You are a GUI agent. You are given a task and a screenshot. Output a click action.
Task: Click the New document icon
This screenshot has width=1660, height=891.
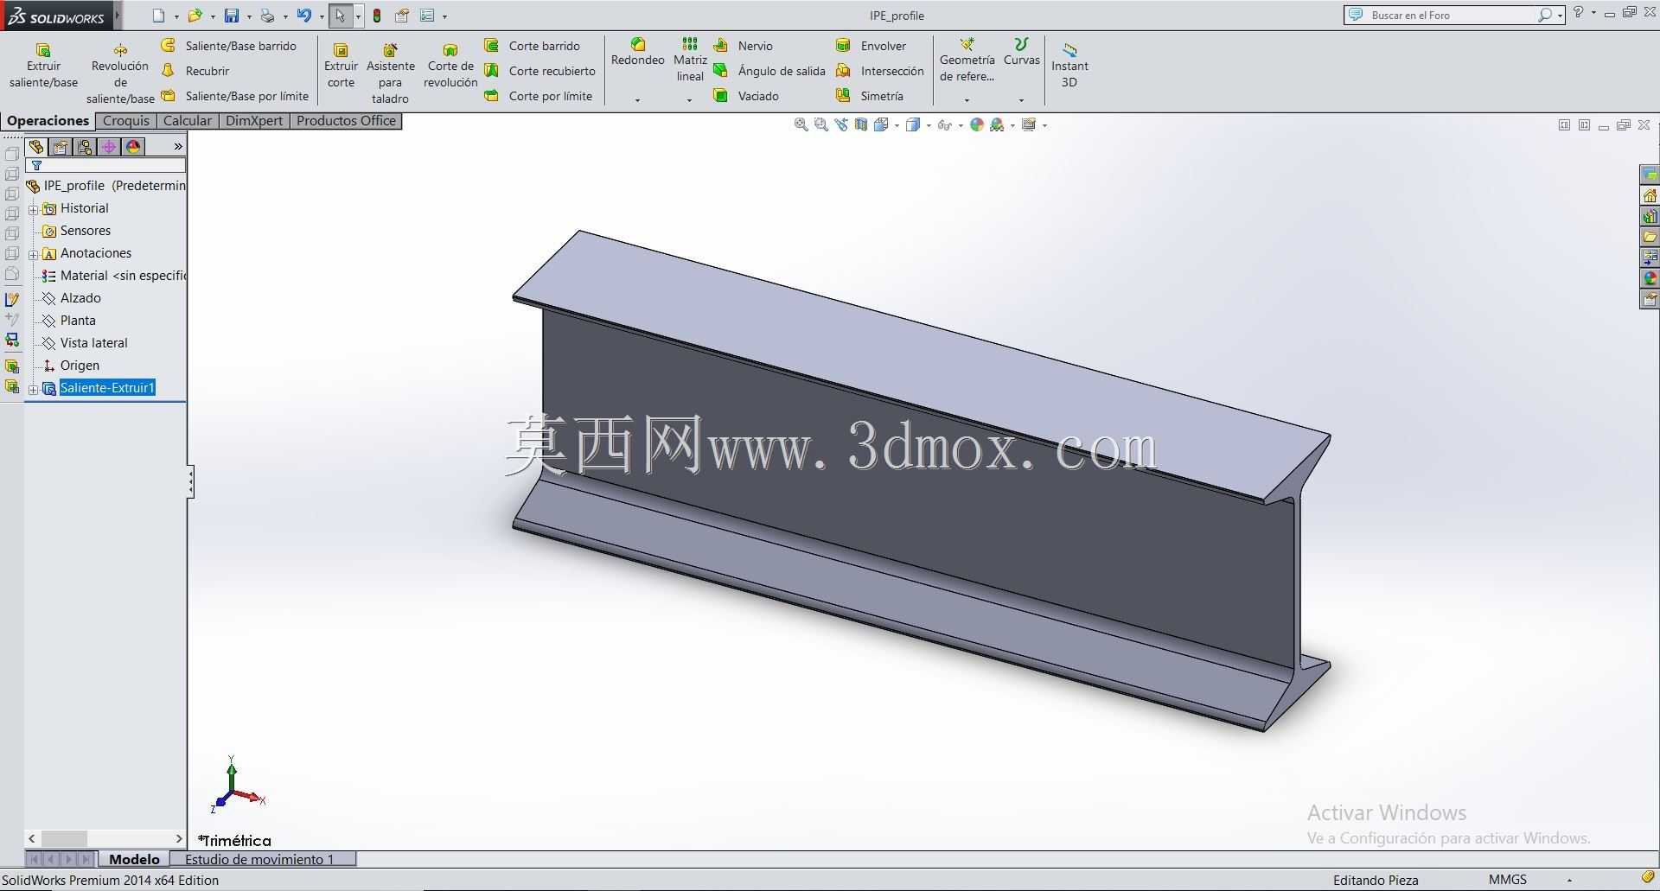coord(158,16)
